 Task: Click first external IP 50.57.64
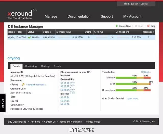coord(65,83)
